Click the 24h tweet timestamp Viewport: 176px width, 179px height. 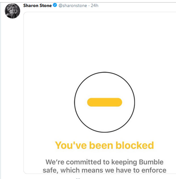95,5
